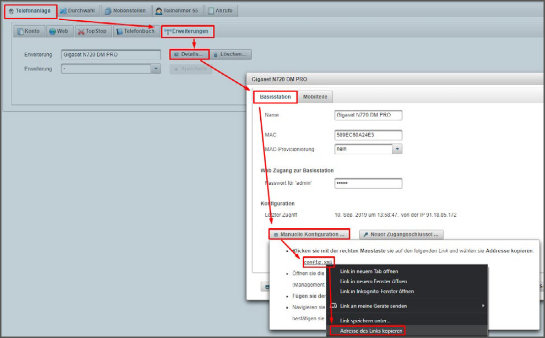Viewport: 545px width, 338px height.
Task: Click the Anrufe tab icon
Action: coord(210,11)
